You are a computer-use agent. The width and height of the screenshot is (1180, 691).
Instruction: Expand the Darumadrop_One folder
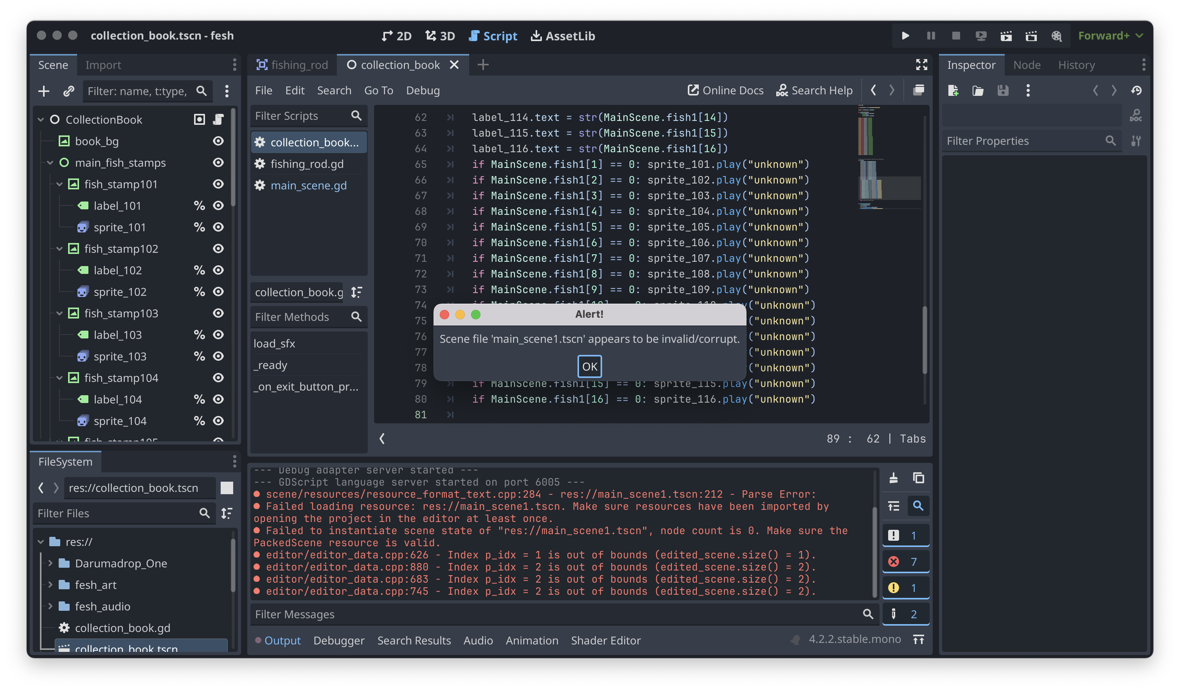(x=50, y=563)
